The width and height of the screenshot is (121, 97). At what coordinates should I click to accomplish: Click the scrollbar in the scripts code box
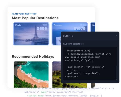click(116, 72)
